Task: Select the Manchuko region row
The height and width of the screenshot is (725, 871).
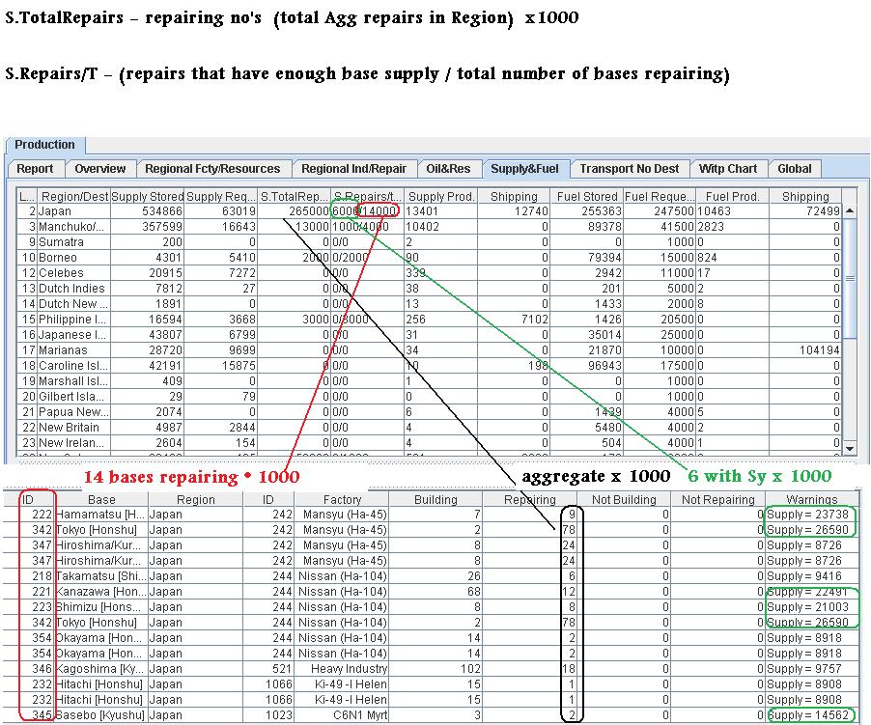Action: tap(430, 227)
